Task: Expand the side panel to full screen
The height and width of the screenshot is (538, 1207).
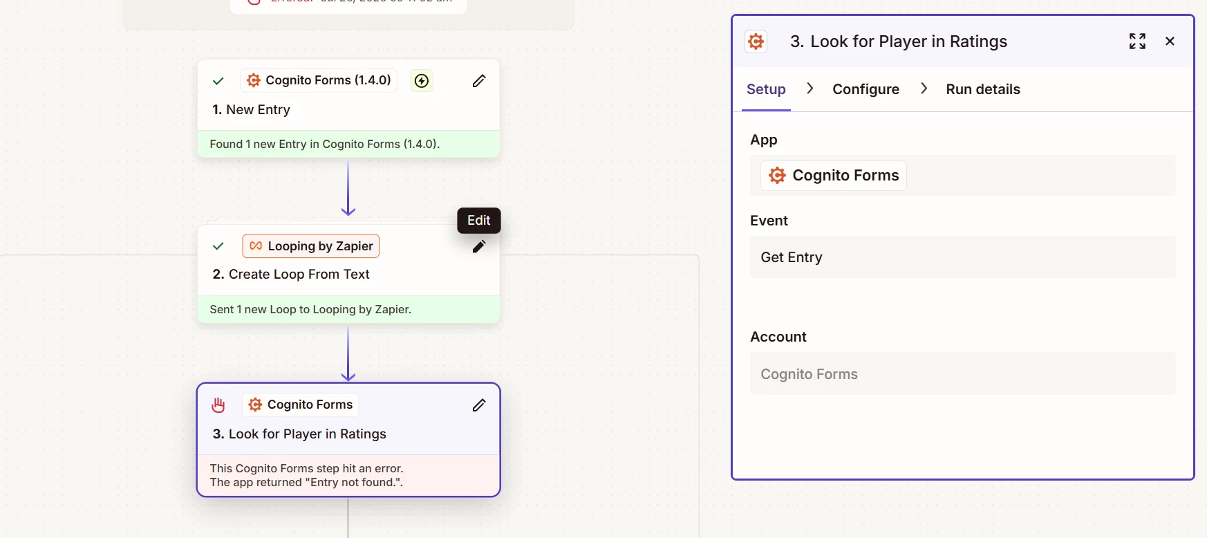Action: coord(1137,41)
